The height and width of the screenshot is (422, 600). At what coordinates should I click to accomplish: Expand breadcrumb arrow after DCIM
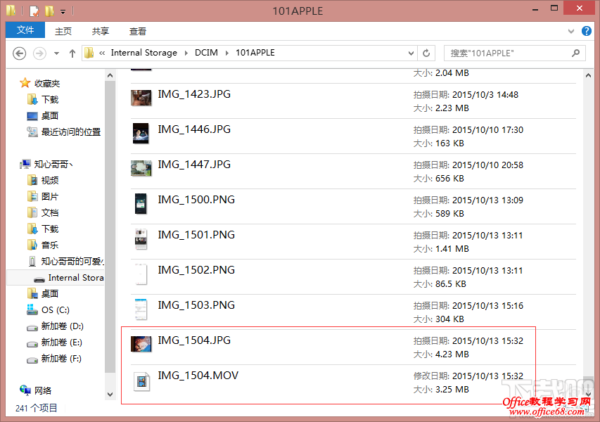click(x=227, y=53)
